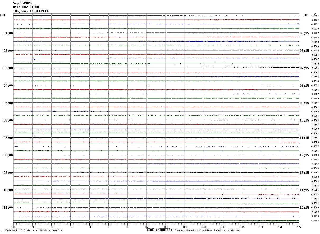The image size is (320, 234).
Task: Click minute 04 on the bottom time axis
Action: [x=89, y=227]
